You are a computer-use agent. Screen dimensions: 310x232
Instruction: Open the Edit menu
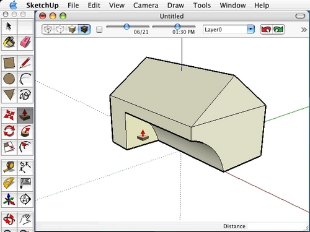[94, 6]
